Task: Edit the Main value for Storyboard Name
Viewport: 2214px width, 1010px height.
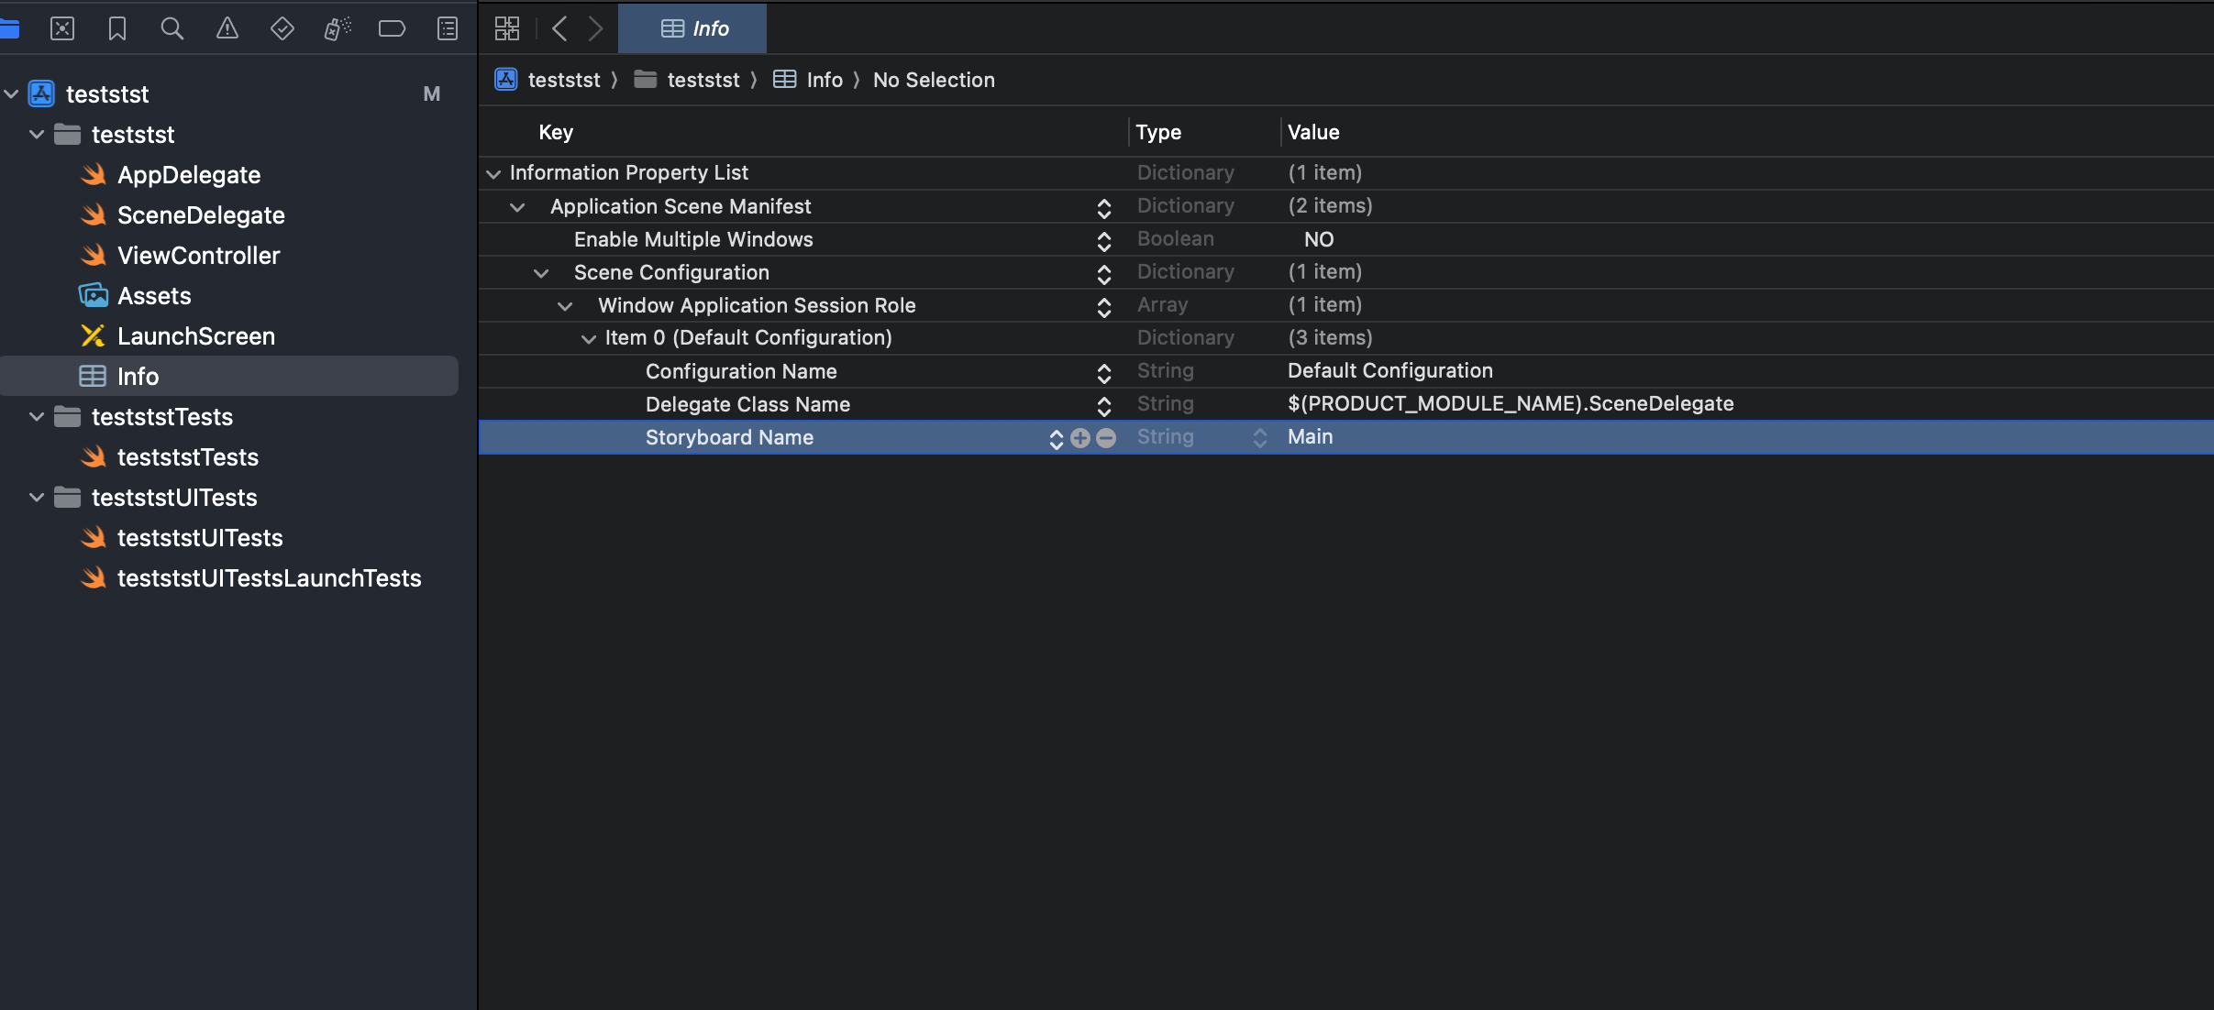Action: tap(1311, 437)
